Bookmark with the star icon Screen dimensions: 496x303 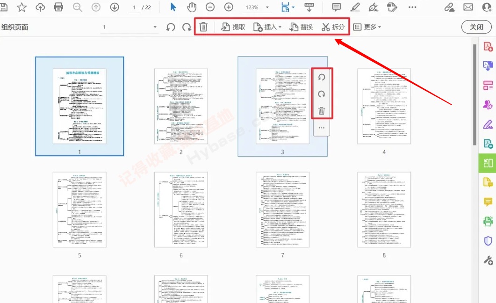click(22, 7)
